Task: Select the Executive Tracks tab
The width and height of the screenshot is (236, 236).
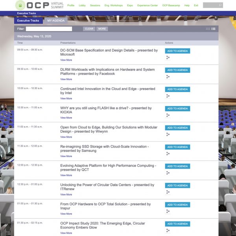Action: tap(28, 20)
